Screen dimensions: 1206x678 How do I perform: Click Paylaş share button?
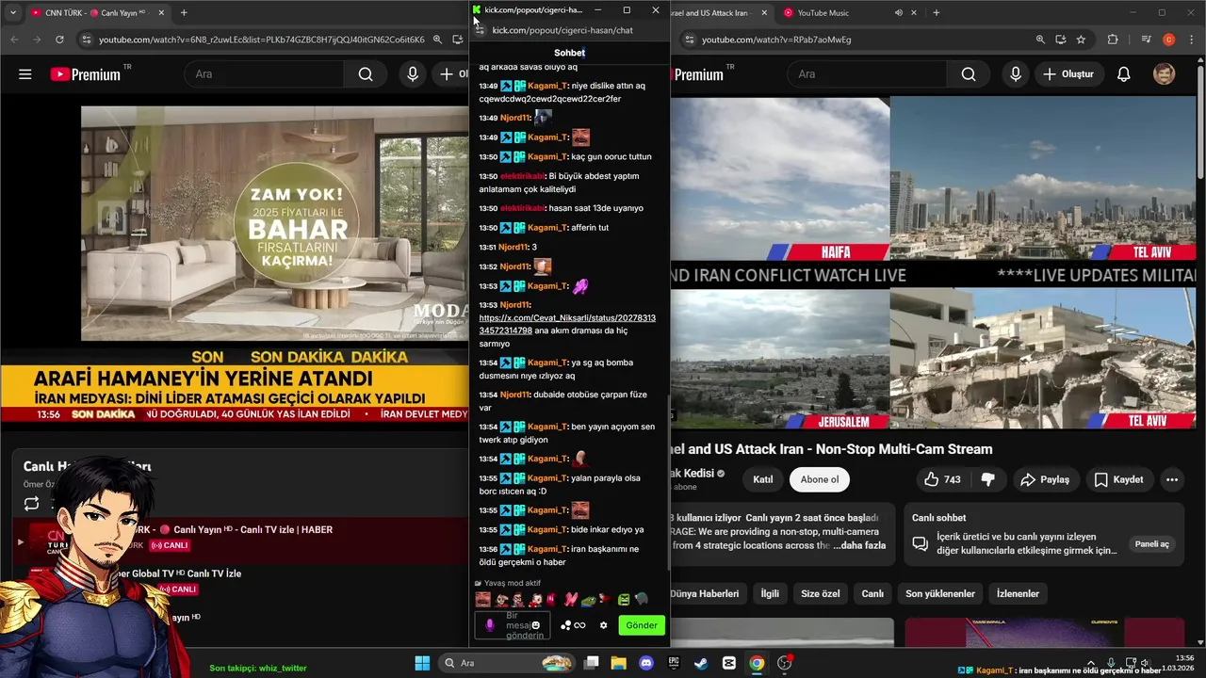click(1044, 479)
